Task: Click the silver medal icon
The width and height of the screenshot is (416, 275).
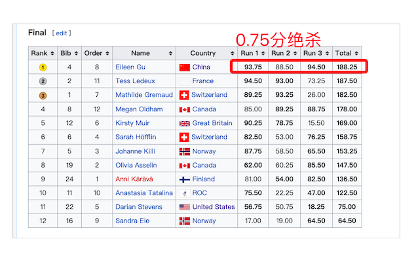Action: coord(43,81)
